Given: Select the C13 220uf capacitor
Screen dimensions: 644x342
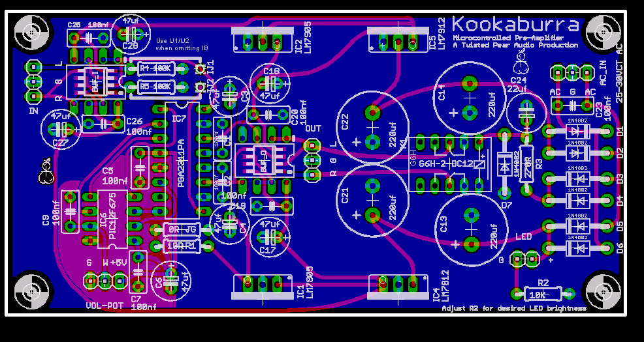Looking at the screenshot, I should 471,230.
